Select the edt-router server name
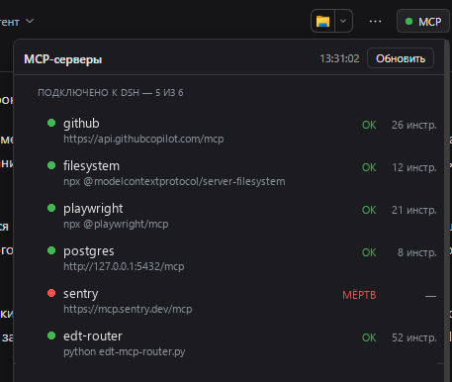This screenshot has height=382, width=452. [x=93, y=336]
